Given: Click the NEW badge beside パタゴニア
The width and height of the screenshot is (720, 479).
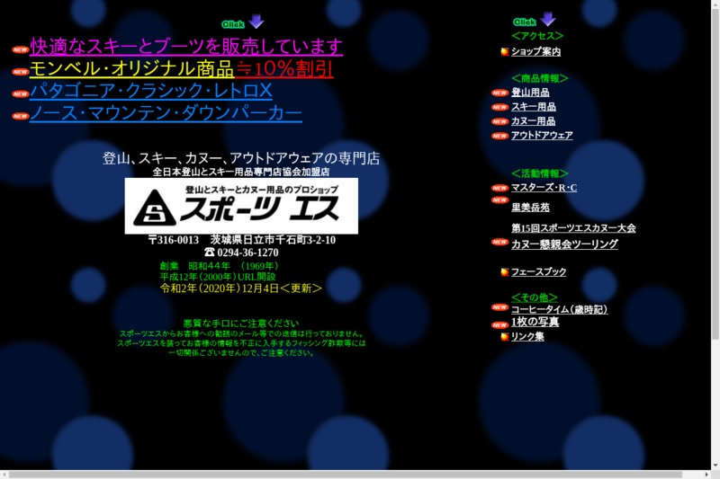Looking at the screenshot, I should (20, 93).
